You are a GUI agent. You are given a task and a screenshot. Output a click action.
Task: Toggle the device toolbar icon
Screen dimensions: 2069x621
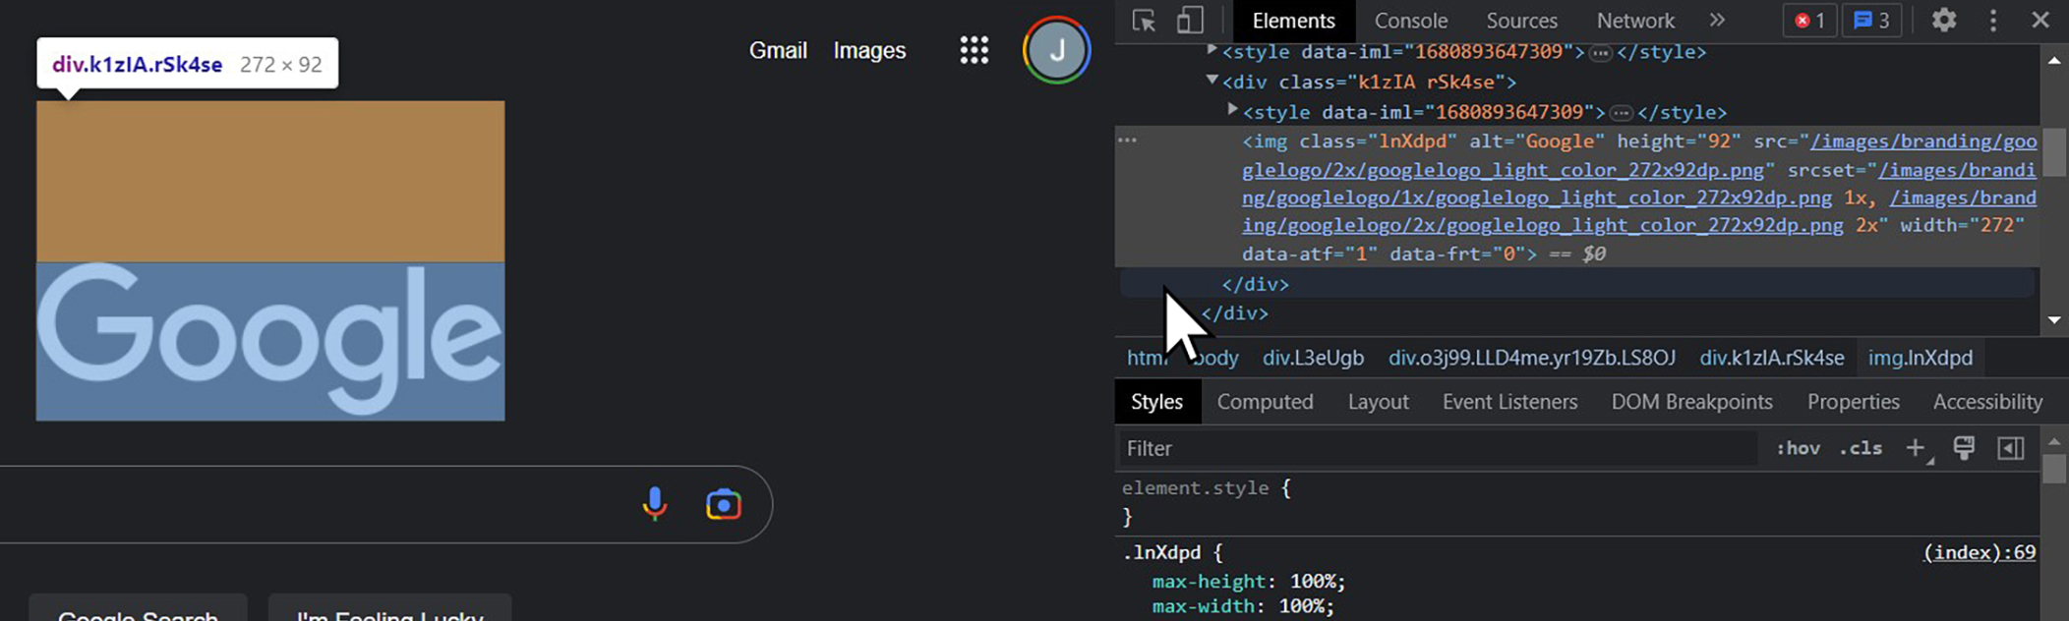click(1190, 21)
